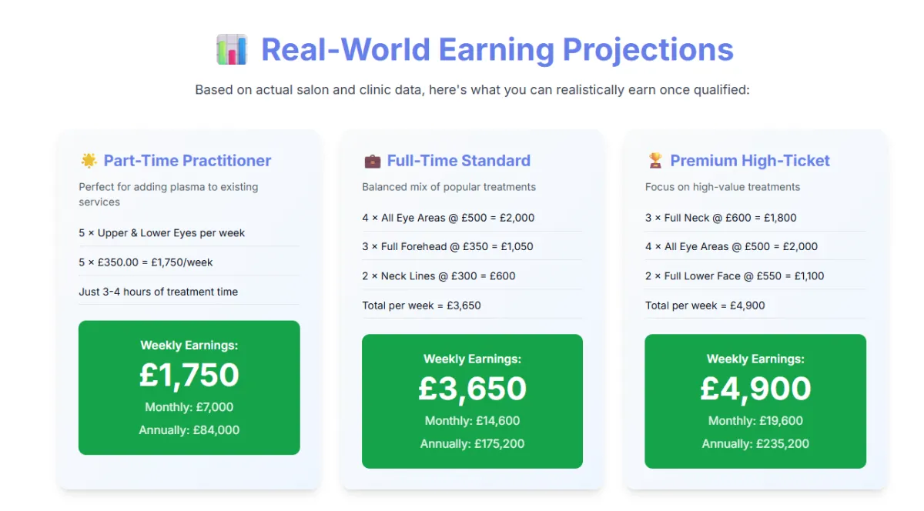
Task: Click the briefcase icon beside Full-Time Standard
Action: click(372, 161)
